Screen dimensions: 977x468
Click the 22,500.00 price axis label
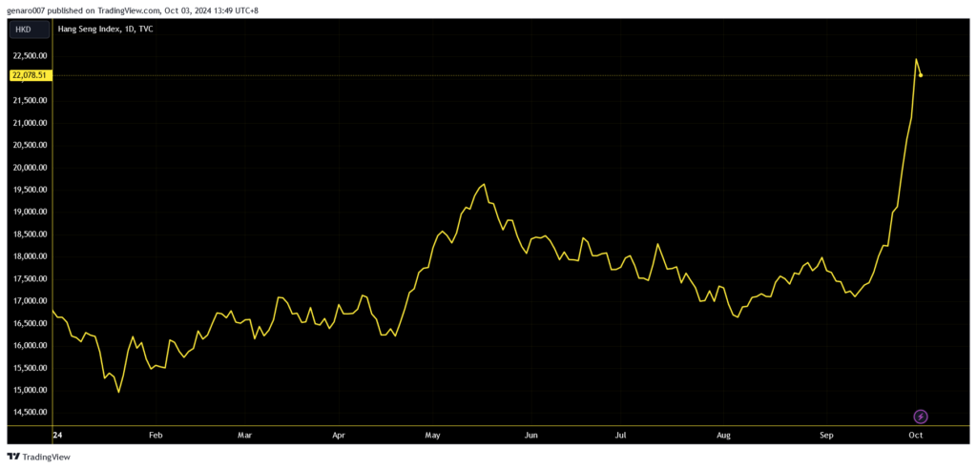pos(29,55)
